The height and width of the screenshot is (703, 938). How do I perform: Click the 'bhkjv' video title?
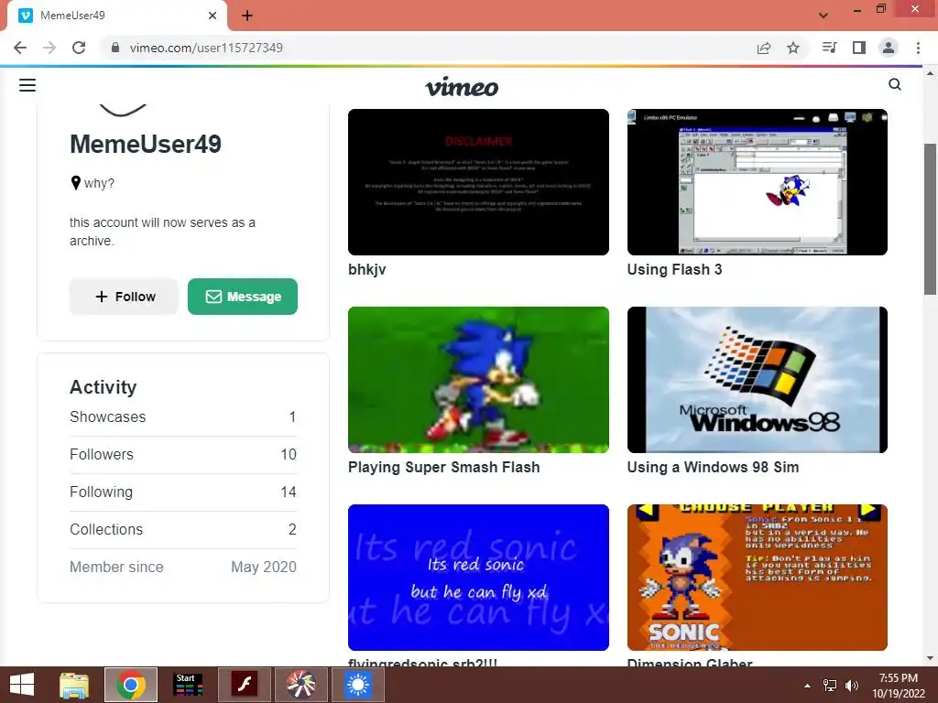pos(367,270)
